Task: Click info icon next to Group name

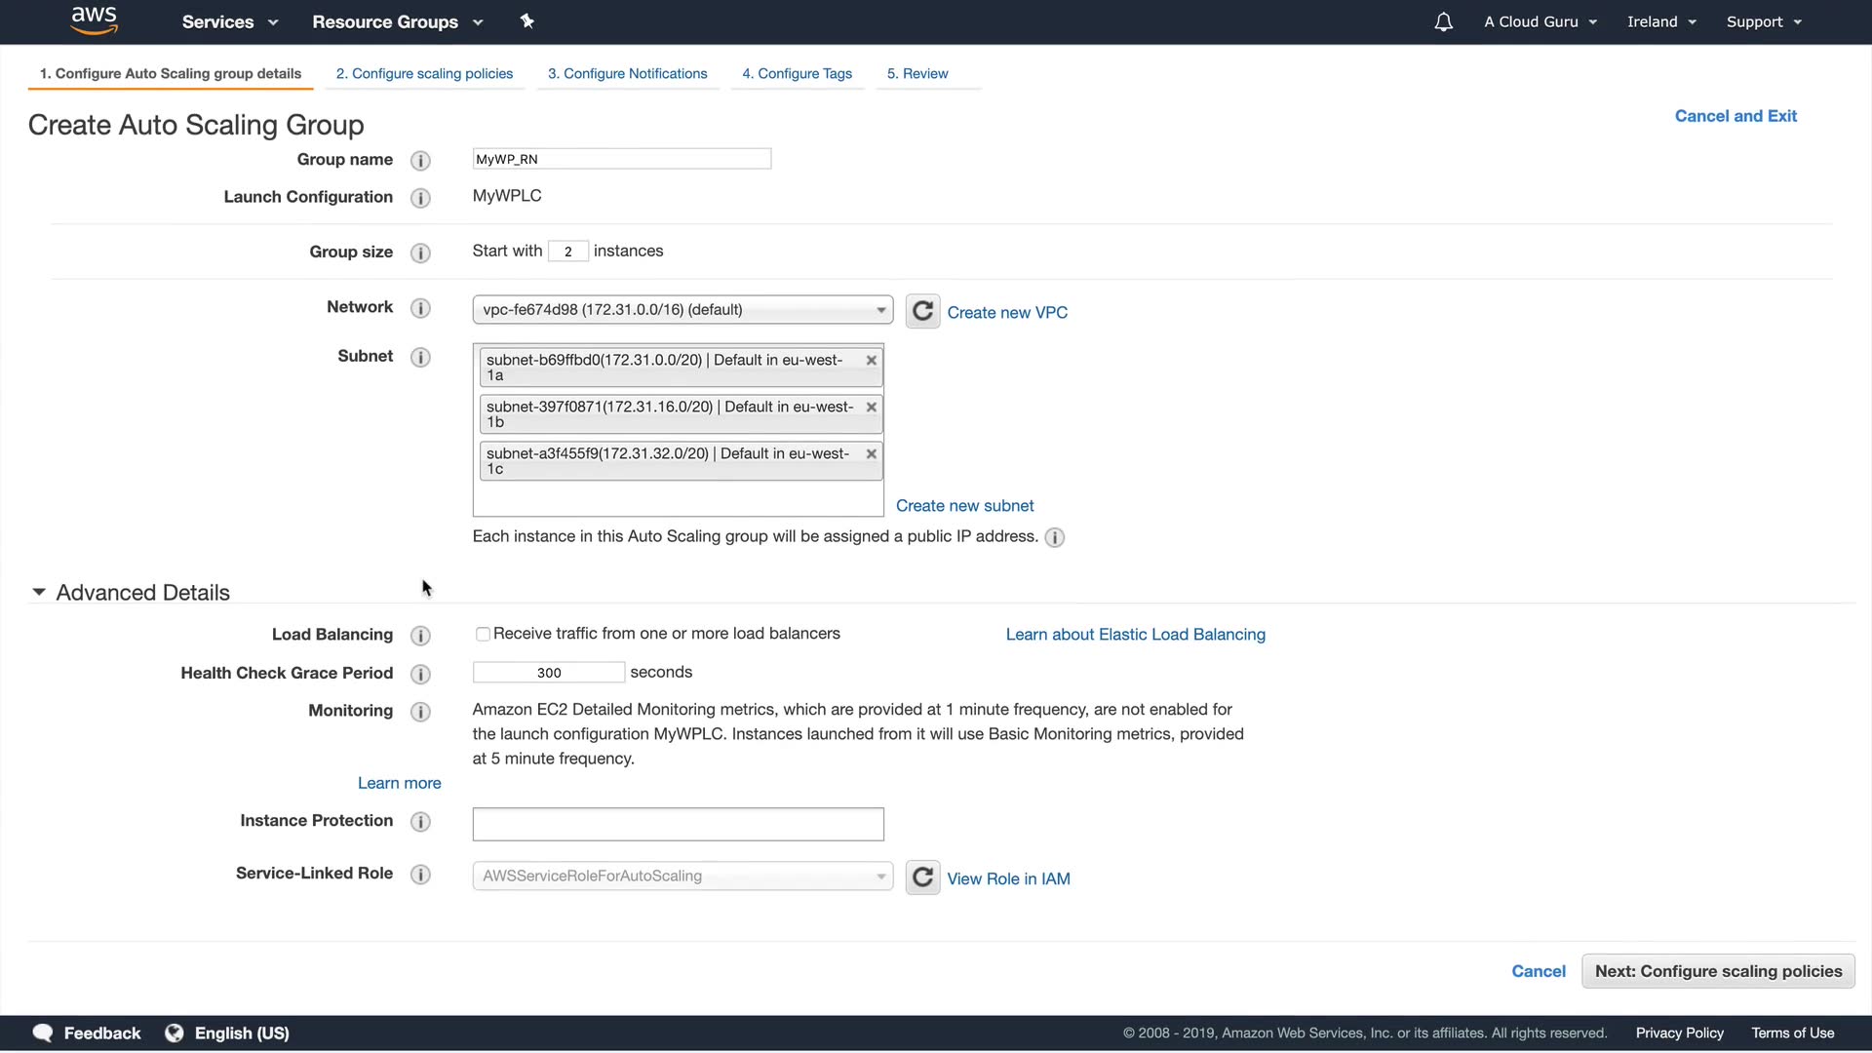Action: [x=420, y=160]
